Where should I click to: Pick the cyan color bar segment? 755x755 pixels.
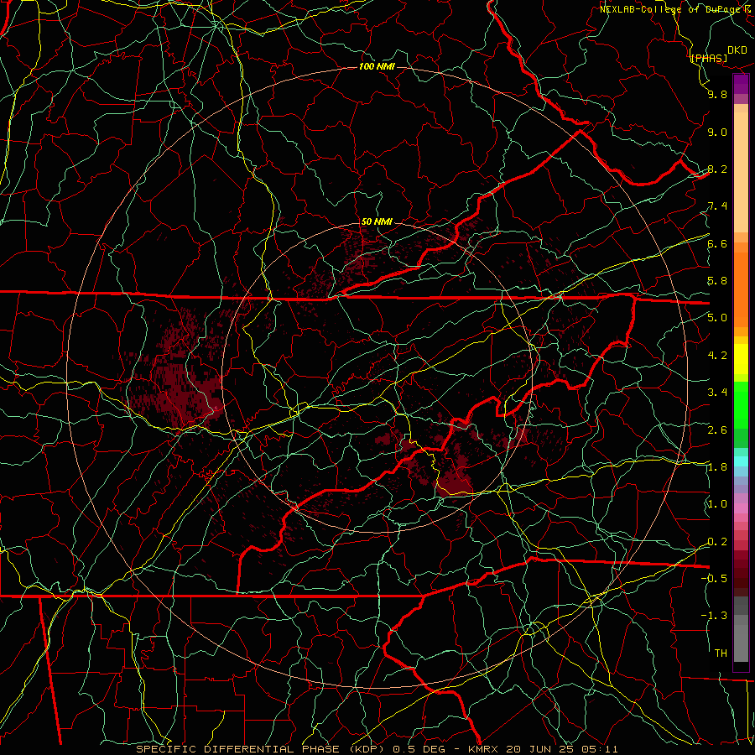tap(741, 461)
